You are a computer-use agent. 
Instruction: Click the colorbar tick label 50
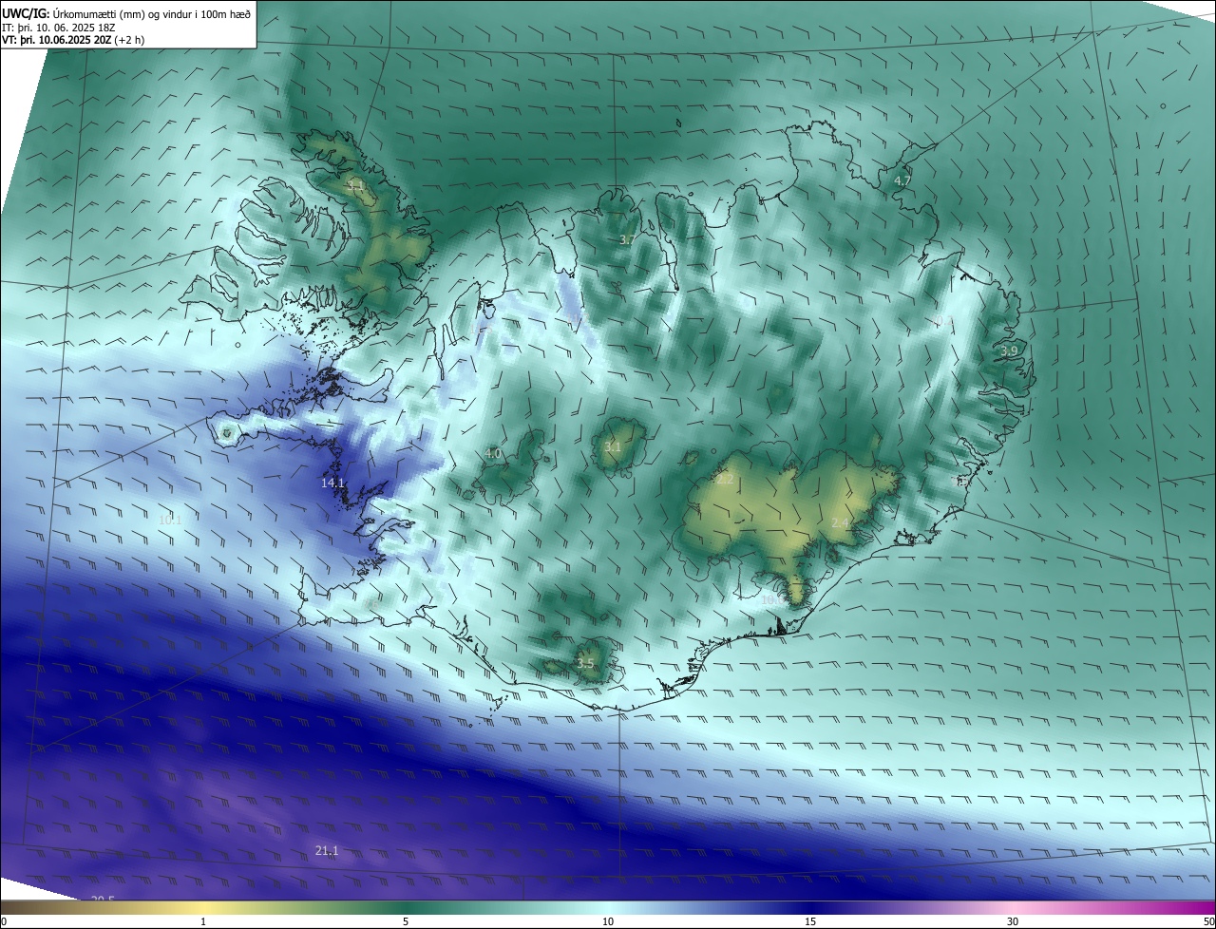point(1208,921)
